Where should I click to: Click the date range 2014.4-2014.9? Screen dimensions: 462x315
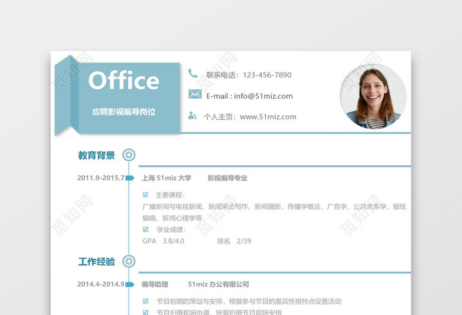click(101, 284)
